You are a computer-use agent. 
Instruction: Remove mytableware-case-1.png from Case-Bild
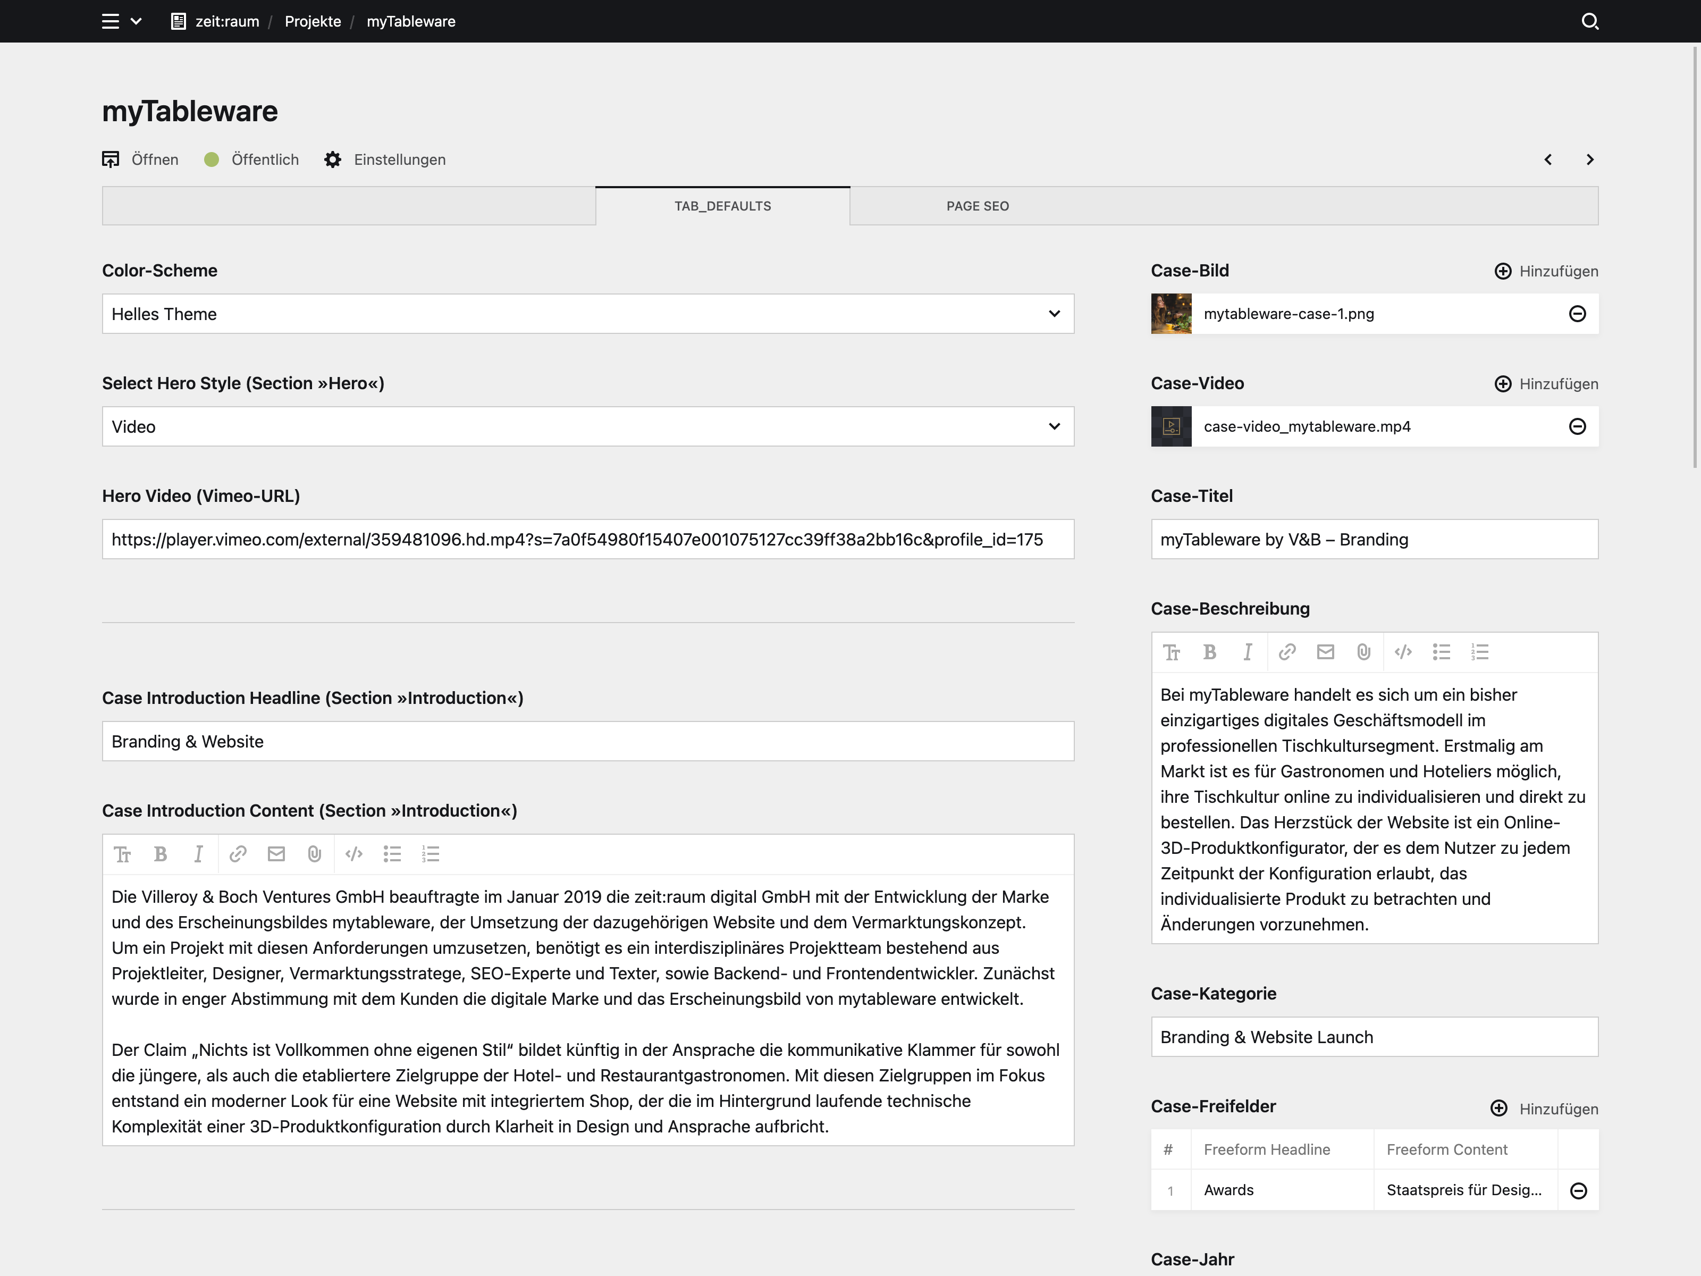click(1577, 313)
